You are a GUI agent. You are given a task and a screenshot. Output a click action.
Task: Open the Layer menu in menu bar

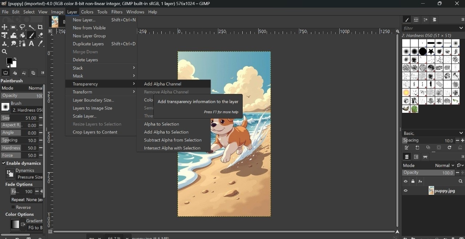pos(72,12)
